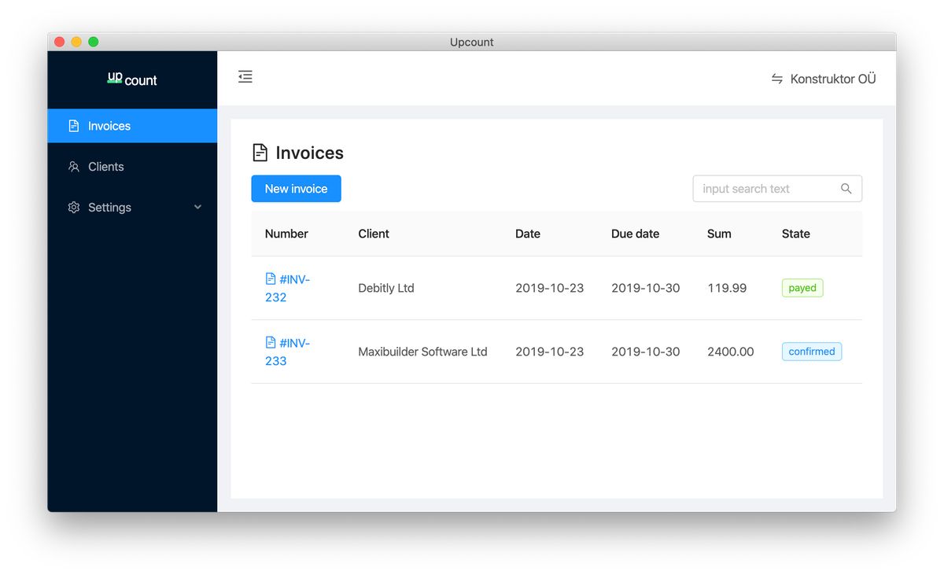Viewport: 944px width, 575px height.
Task: Click Maxibuilder row due date 2019-10-30
Action: (646, 352)
